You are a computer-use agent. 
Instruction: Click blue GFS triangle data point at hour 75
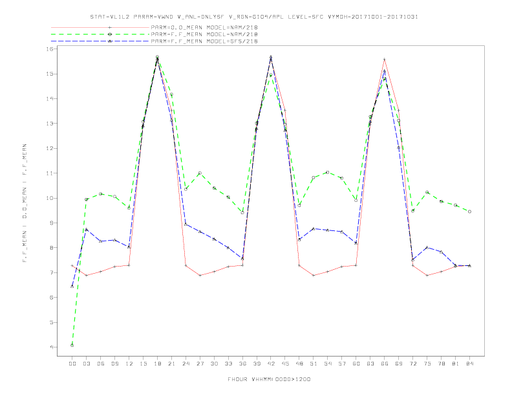[427, 247]
